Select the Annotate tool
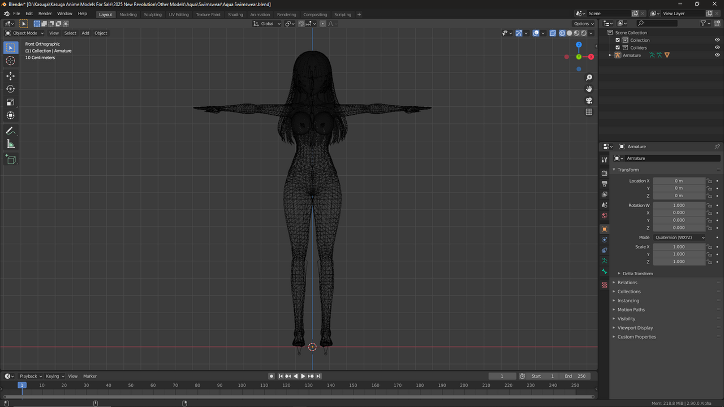 [11, 131]
